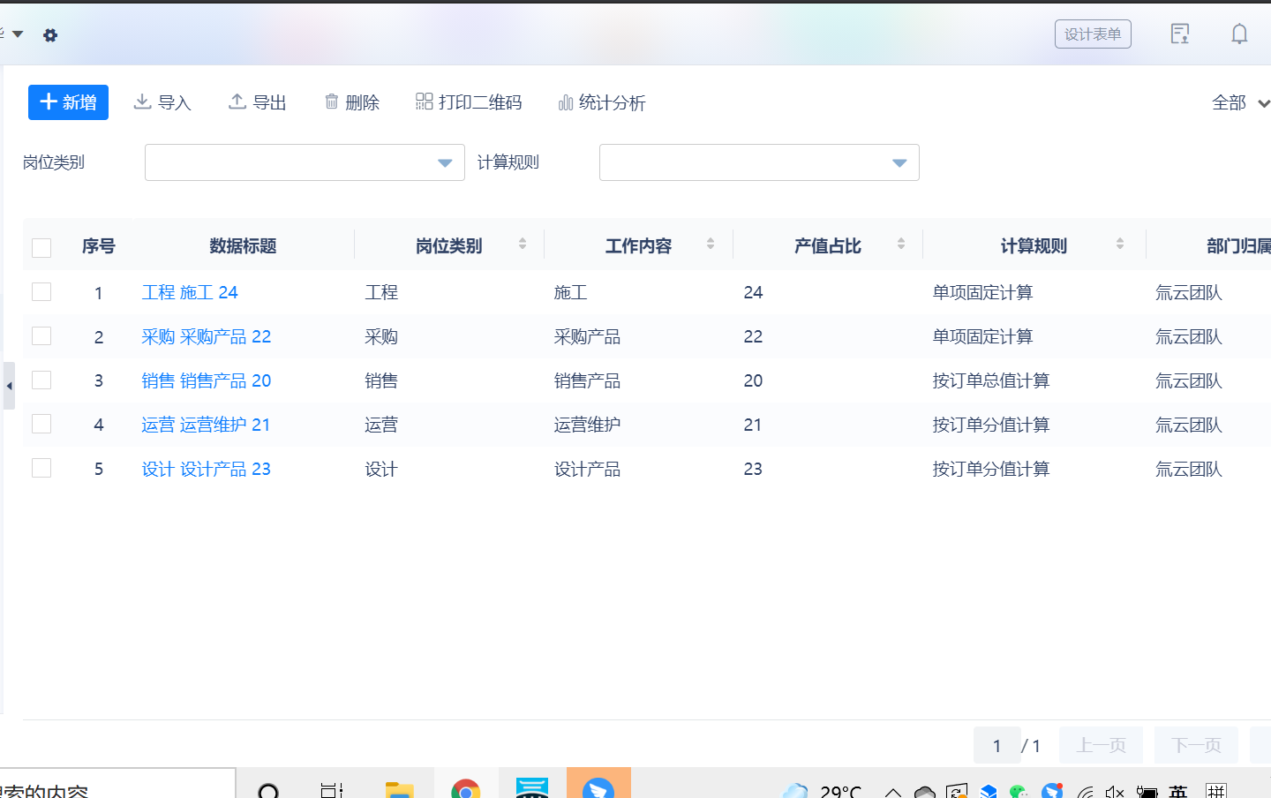This screenshot has height=798, width=1271.
Task: Check the checkbox for row 5 设计
Action: tap(41, 468)
